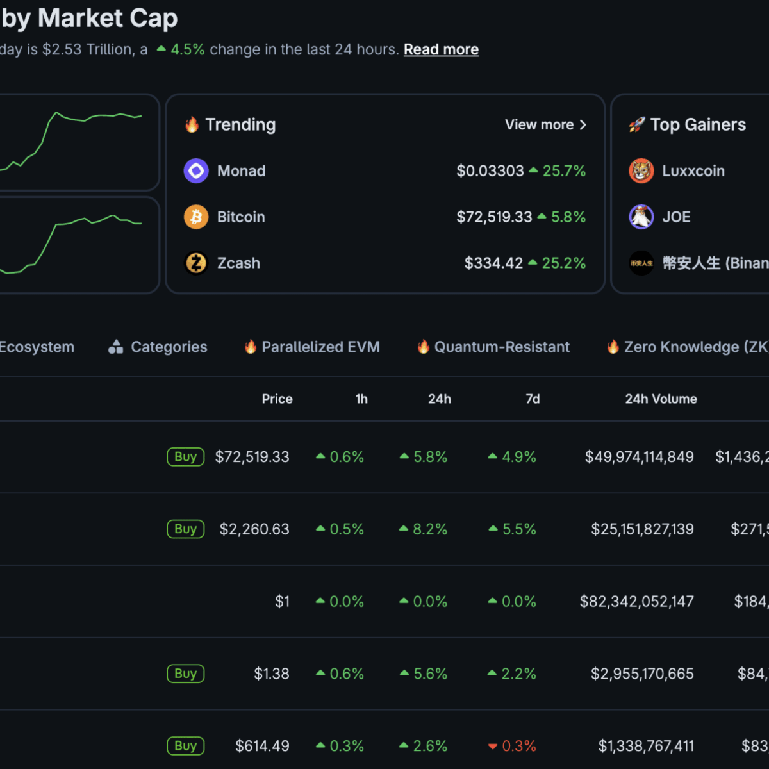
Task: Click the Monad coin icon in Trending
Action: [196, 171]
